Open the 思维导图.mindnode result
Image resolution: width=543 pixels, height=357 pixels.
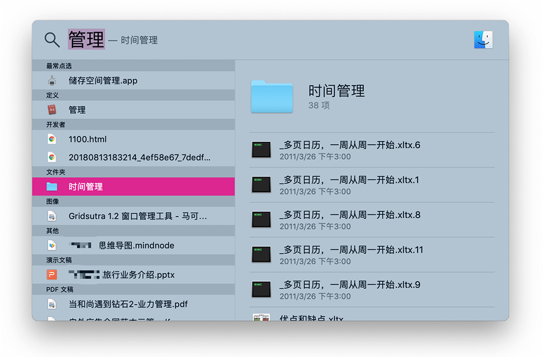tap(134, 245)
